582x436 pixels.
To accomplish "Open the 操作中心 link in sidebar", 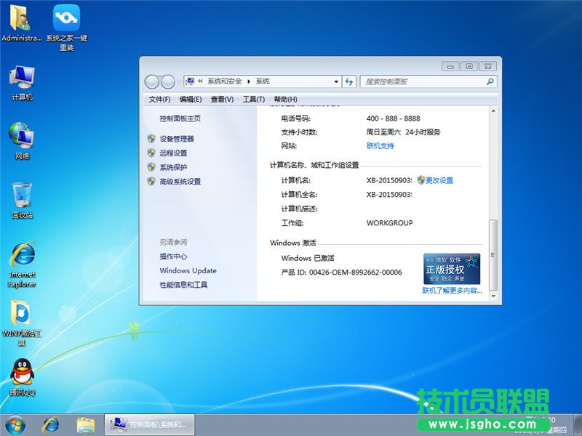I will point(173,255).
